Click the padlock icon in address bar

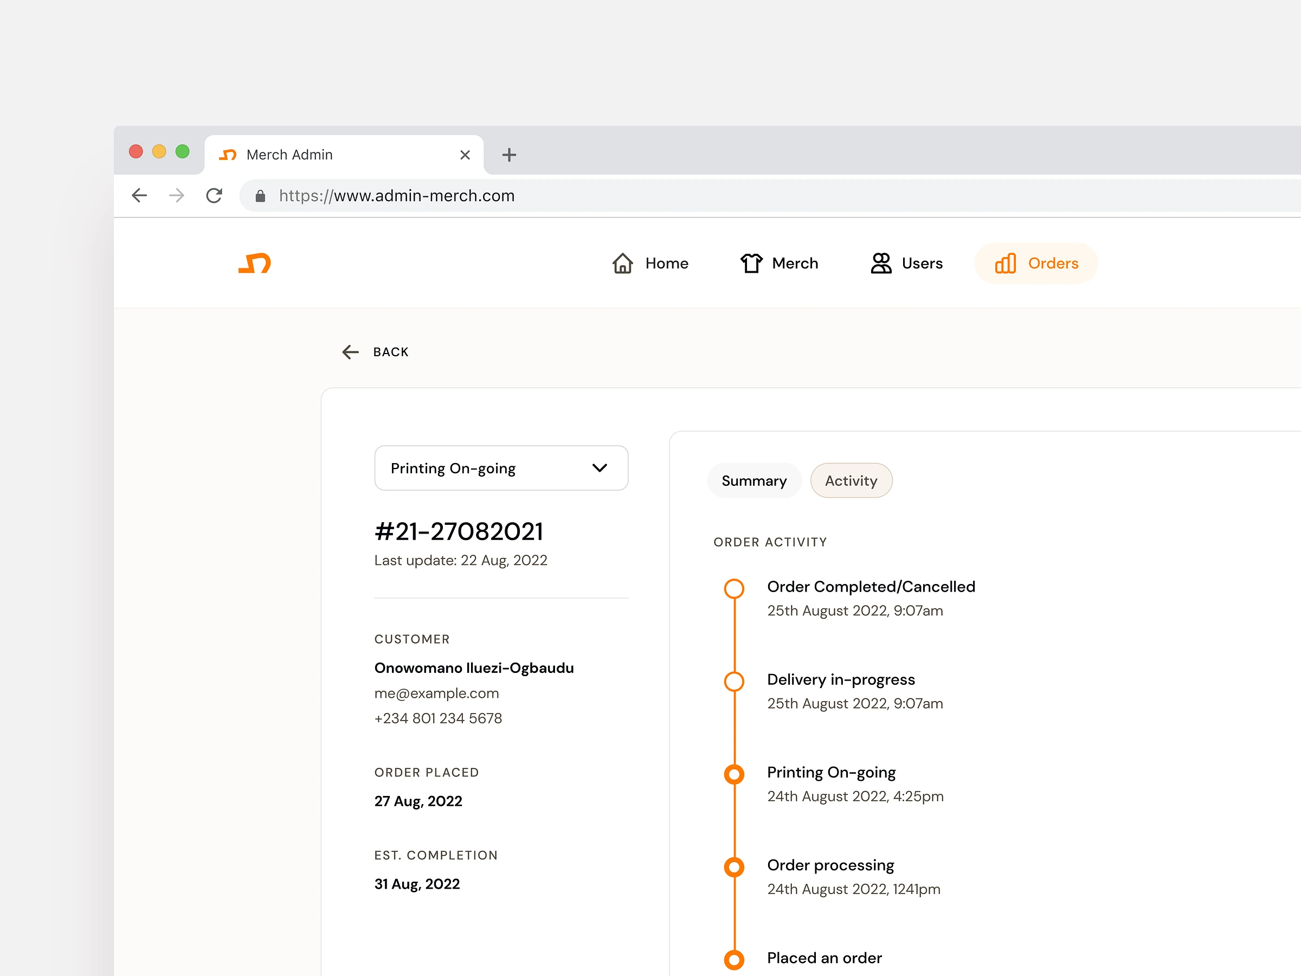pyautogui.click(x=260, y=196)
